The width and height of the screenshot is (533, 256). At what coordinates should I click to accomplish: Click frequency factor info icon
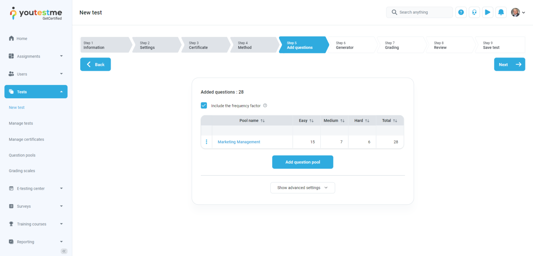click(x=265, y=106)
